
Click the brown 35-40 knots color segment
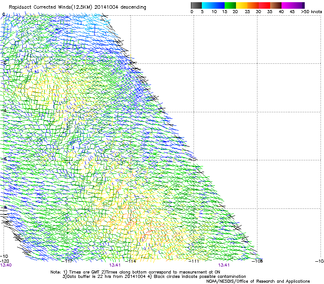[276, 5]
